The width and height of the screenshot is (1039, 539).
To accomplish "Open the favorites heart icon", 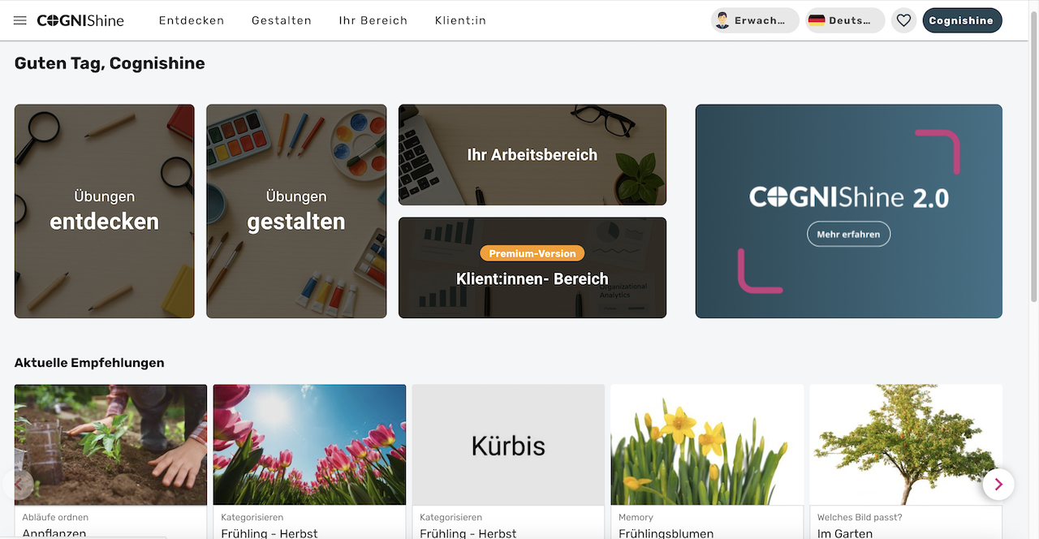I will point(903,20).
